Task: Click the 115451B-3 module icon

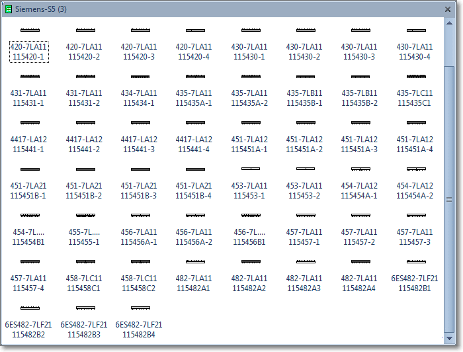Action: click(140, 169)
